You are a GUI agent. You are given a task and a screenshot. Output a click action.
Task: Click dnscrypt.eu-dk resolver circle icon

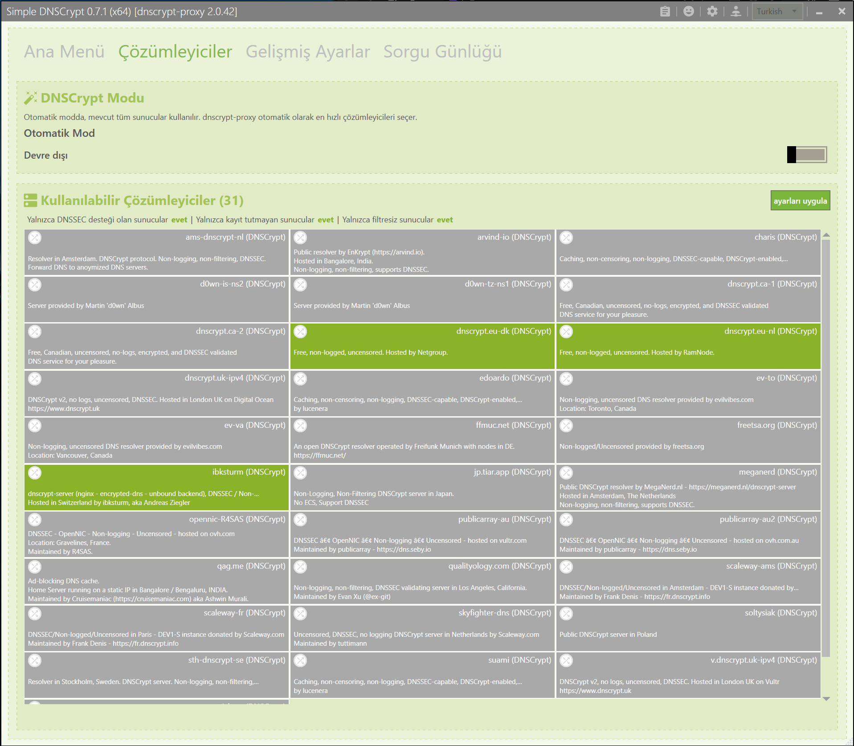(300, 332)
